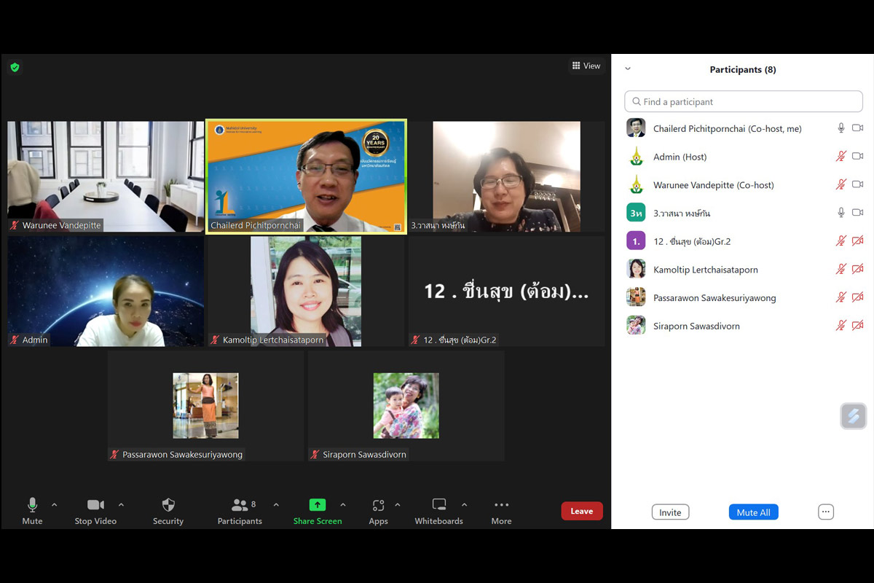
Task: Click the More ellipsis icon
Action: [x=501, y=505]
